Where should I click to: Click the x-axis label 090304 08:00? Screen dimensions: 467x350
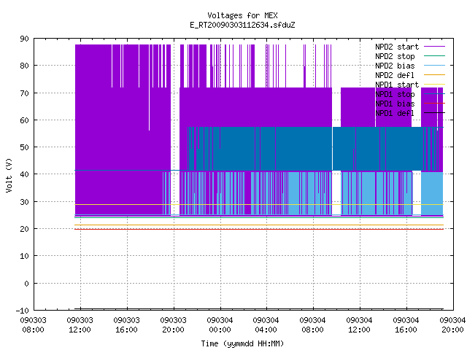tap(313, 325)
